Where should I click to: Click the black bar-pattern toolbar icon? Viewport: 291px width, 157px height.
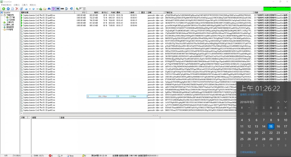click(62, 9)
